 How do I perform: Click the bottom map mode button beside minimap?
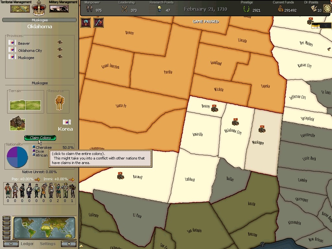[x=6, y=238]
